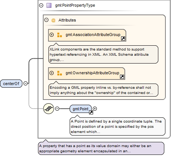Expand the gml:Point element
Image resolution: width=171 pixels, height=156 pixels.
tap(95, 109)
